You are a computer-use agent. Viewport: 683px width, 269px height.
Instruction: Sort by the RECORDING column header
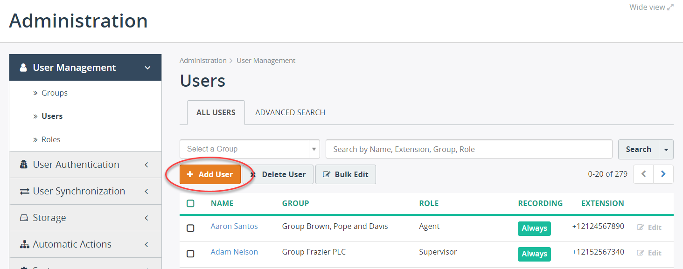pyautogui.click(x=540, y=203)
